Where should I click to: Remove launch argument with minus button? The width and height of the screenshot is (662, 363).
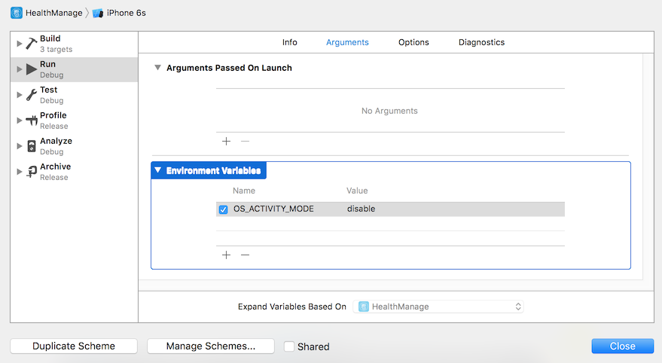245,141
